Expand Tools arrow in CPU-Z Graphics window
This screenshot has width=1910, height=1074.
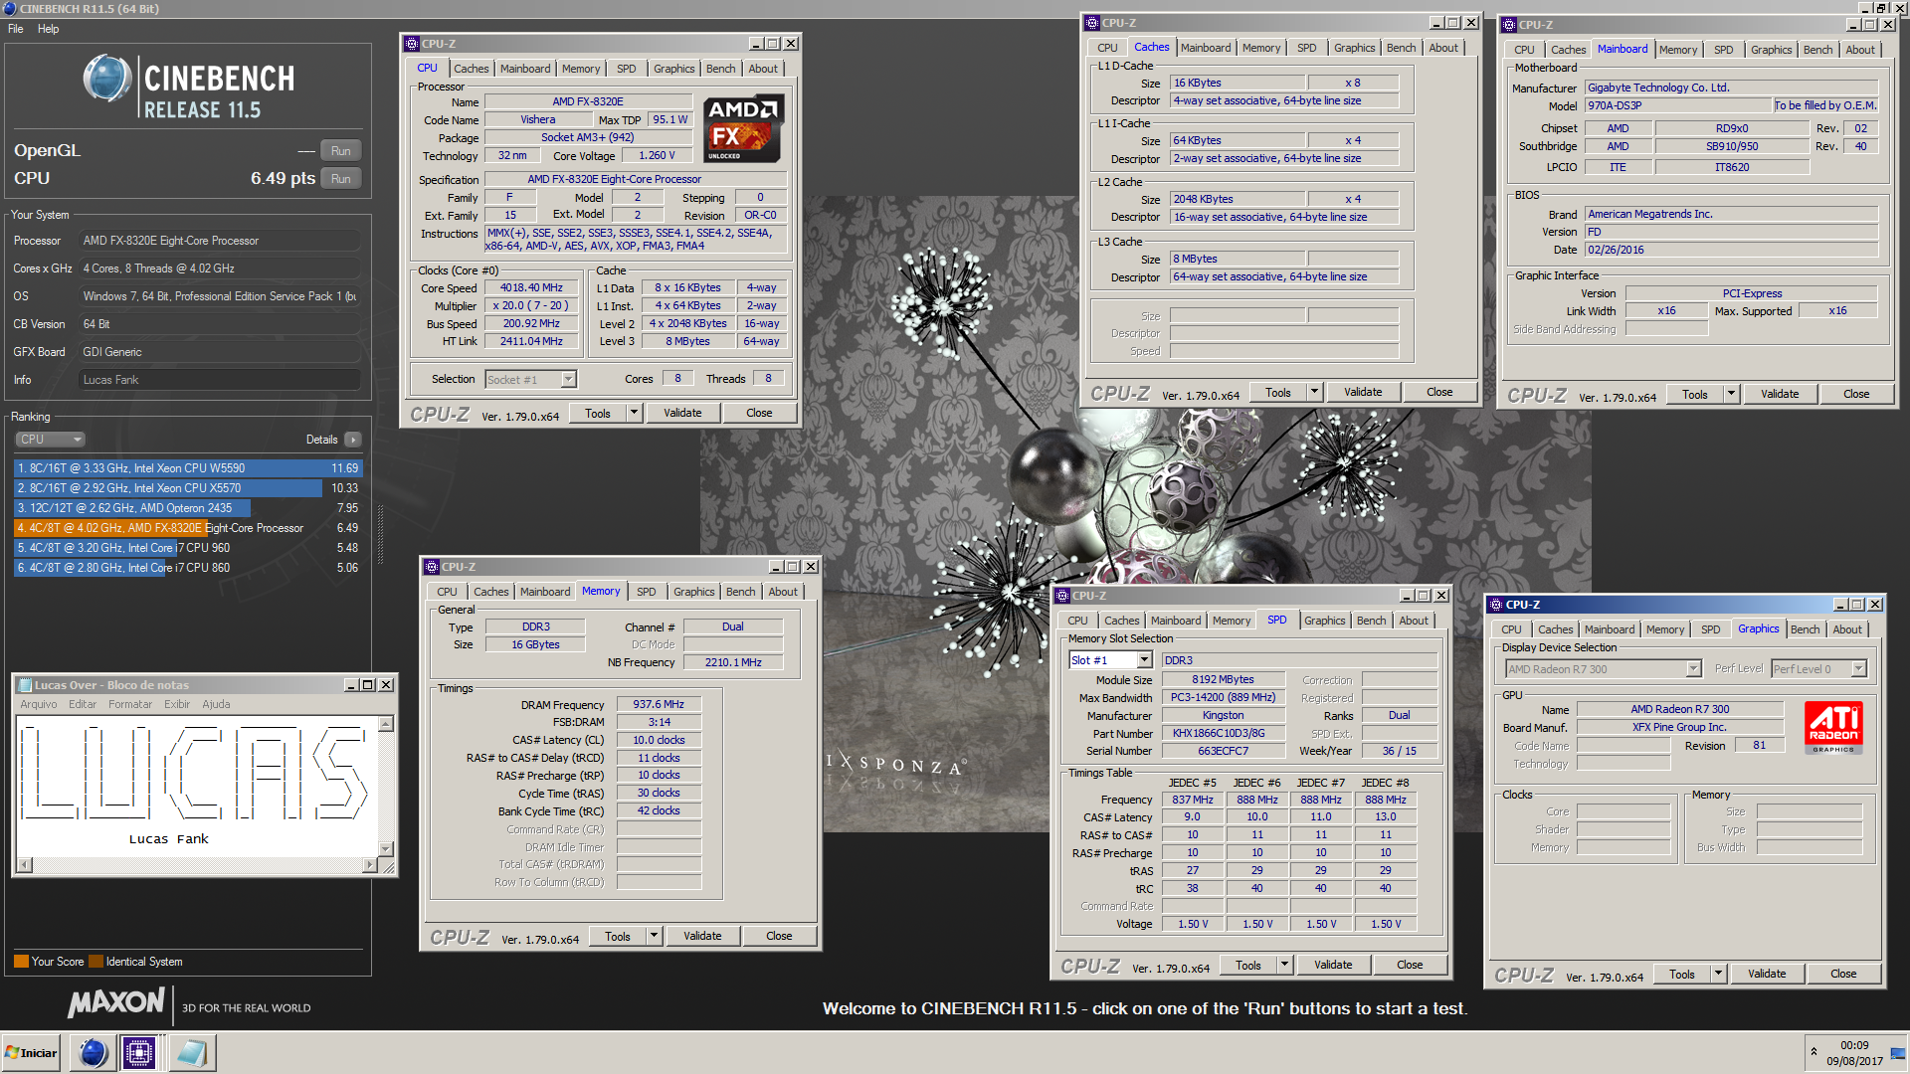[x=1718, y=975]
